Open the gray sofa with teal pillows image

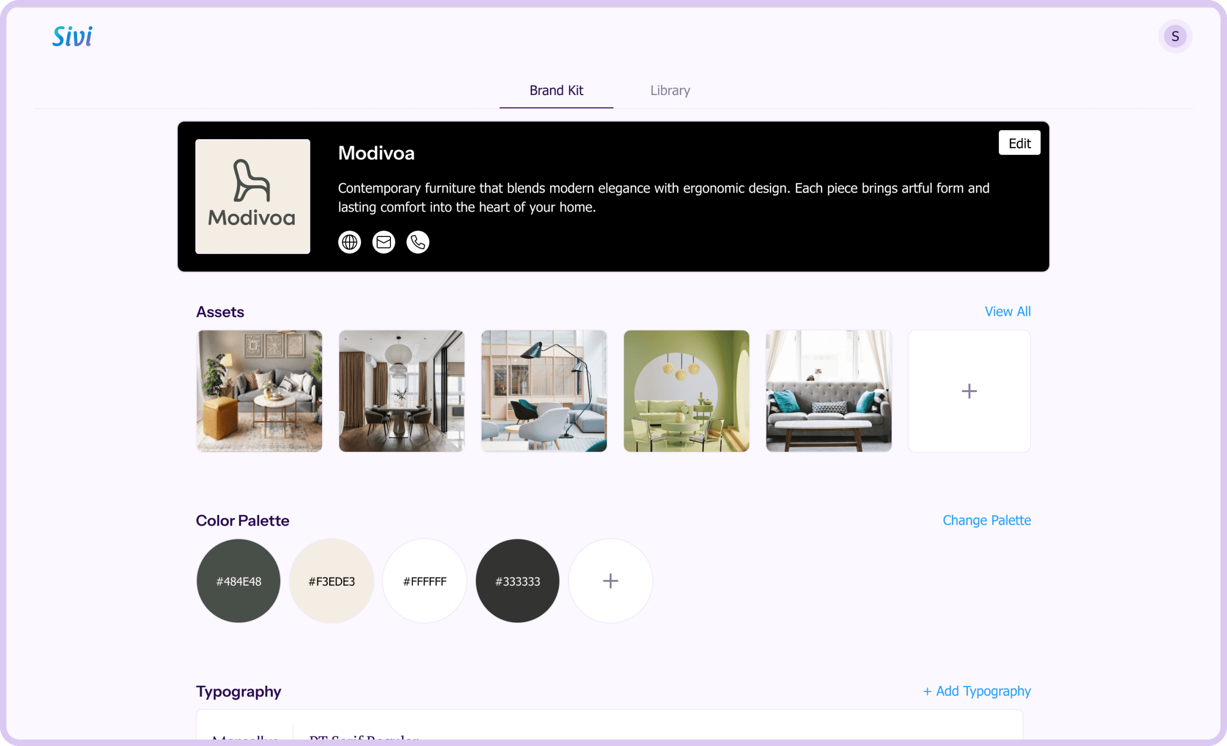point(829,391)
